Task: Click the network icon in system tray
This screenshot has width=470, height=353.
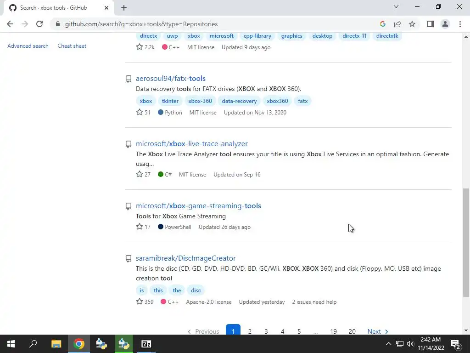Action: (400, 344)
